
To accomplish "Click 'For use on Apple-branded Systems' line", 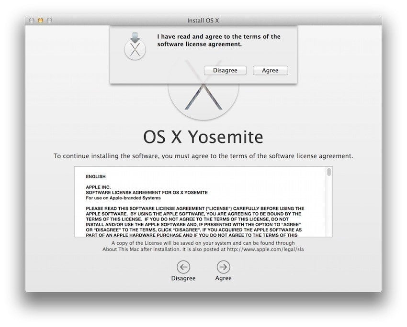I will (123, 198).
